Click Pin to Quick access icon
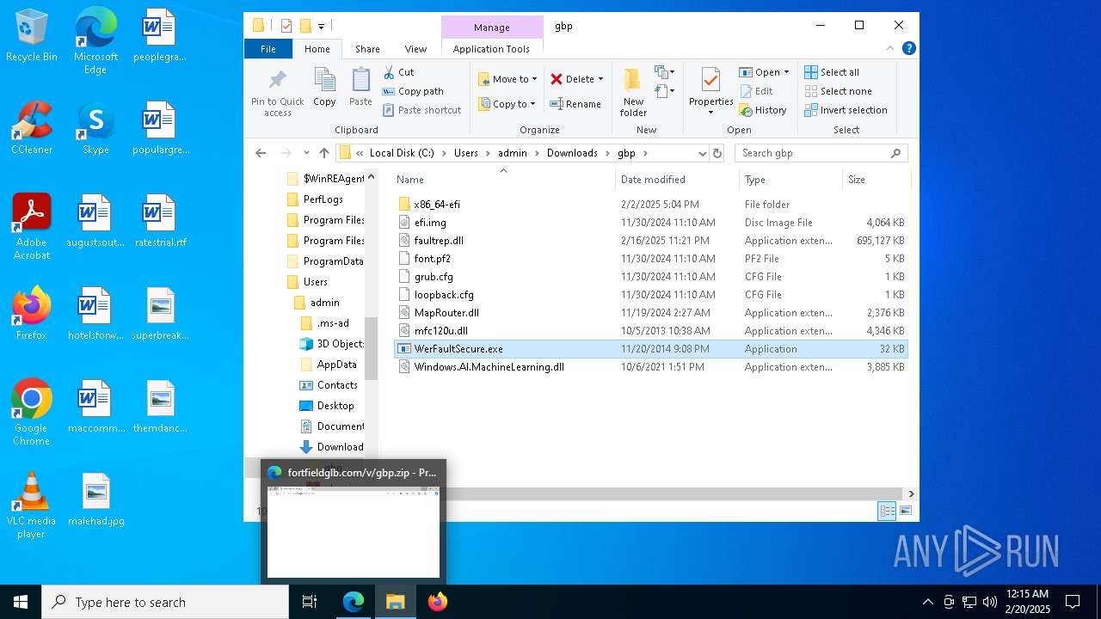Viewport: 1101px width, 619px height. coord(277,92)
